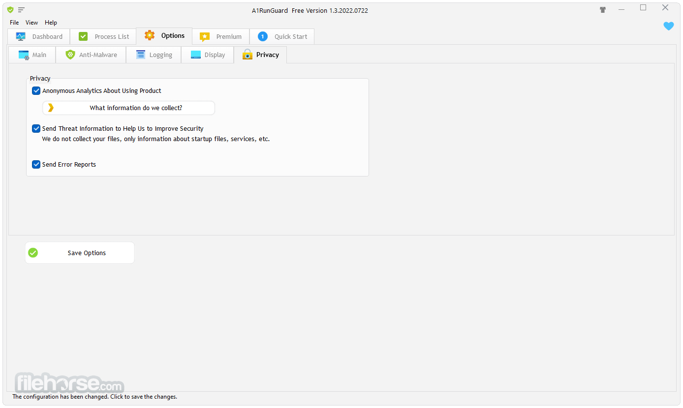Switch to the Main options sub-tab
This screenshot has width=683, height=408.
tap(32, 55)
